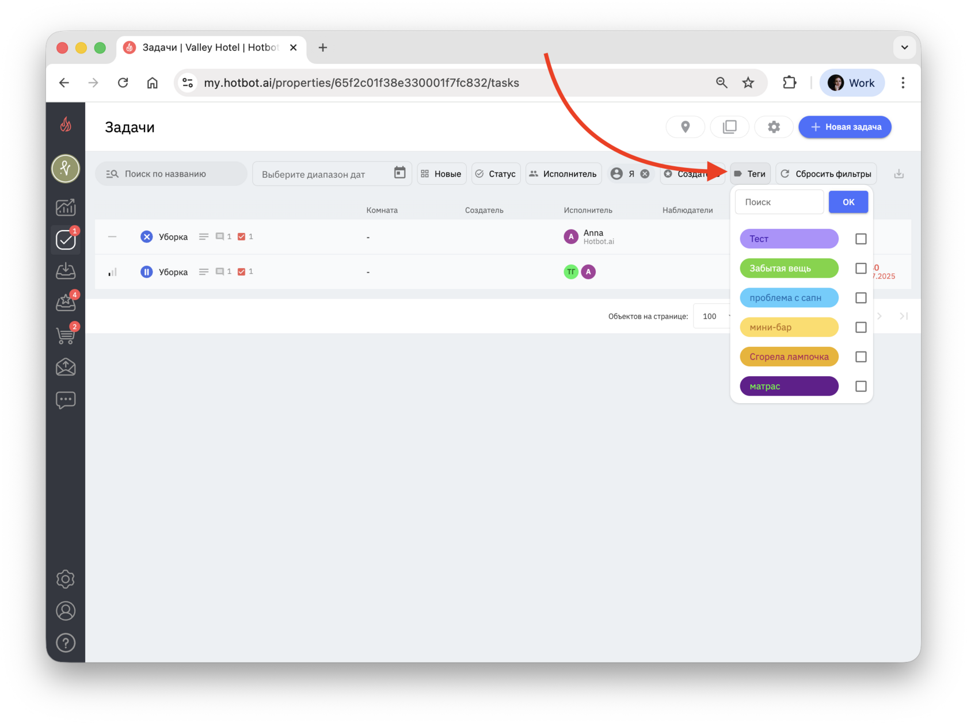Check the мини-бар tag checkbox
The width and height of the screenshot is (967, 723).
[x=861, y=327]
